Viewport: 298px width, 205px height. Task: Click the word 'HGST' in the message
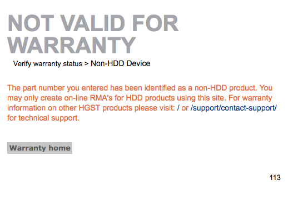click(90, 108)
